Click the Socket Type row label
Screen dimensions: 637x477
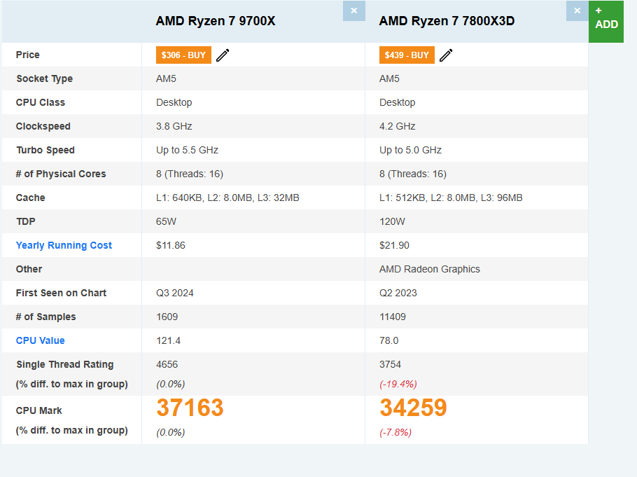(44, 78)
